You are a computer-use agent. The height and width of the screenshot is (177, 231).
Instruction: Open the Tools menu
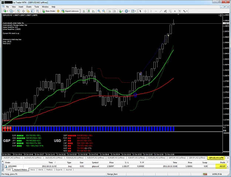click(37, 7)
